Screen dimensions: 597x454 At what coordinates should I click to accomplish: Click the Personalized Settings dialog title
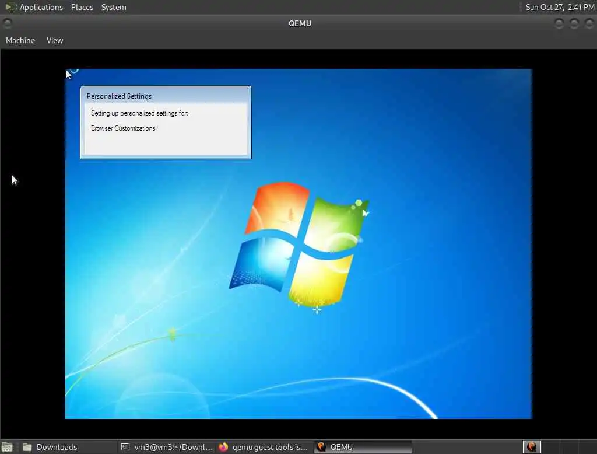(x=119, y=96)
